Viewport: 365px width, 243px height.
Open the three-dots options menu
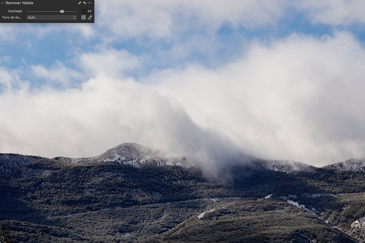90,3
